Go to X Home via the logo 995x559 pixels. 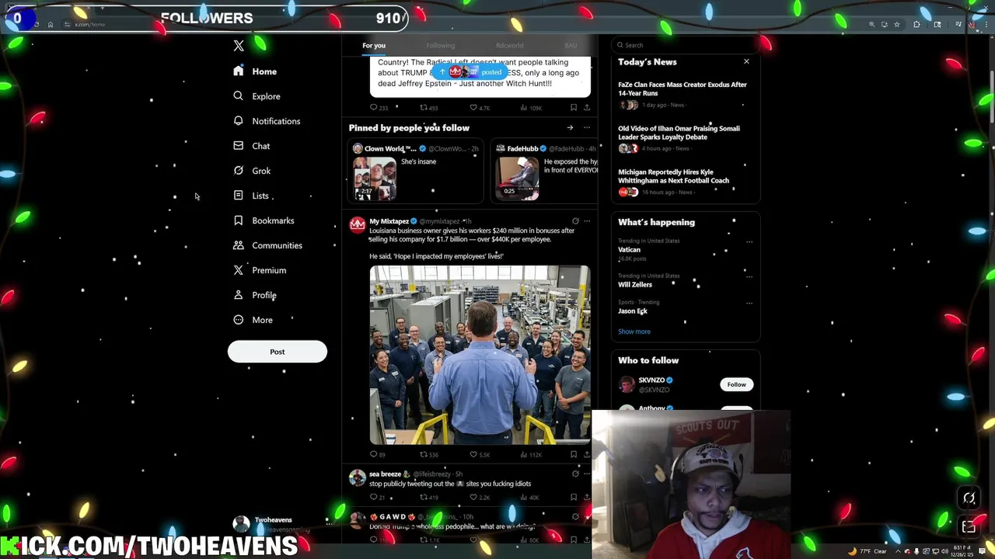click(x=239, y=46)
